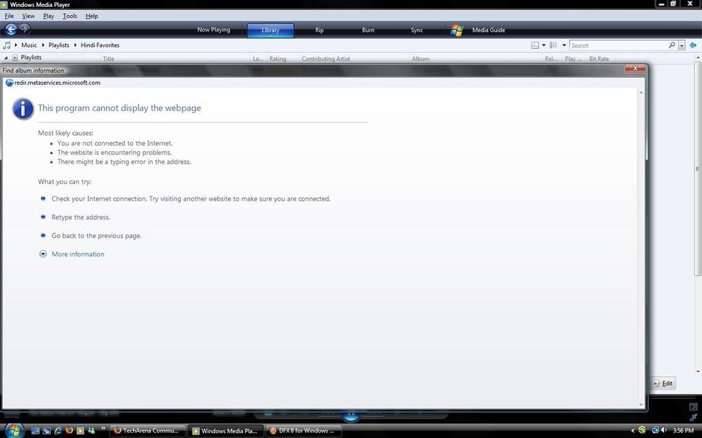Sort by the Title column header
Image resolution: width=702 pixels, height=438 pixels.
coord(108,59)
